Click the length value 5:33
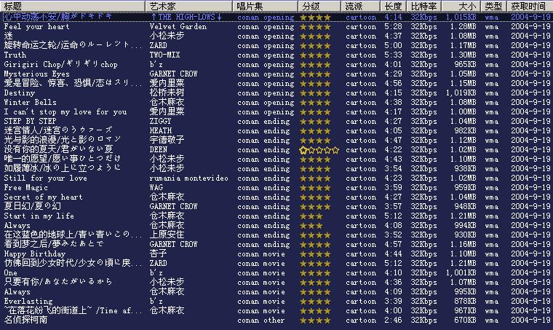Image resolution: width=553 pixels, height=330 pixels. tap(393, 55)
